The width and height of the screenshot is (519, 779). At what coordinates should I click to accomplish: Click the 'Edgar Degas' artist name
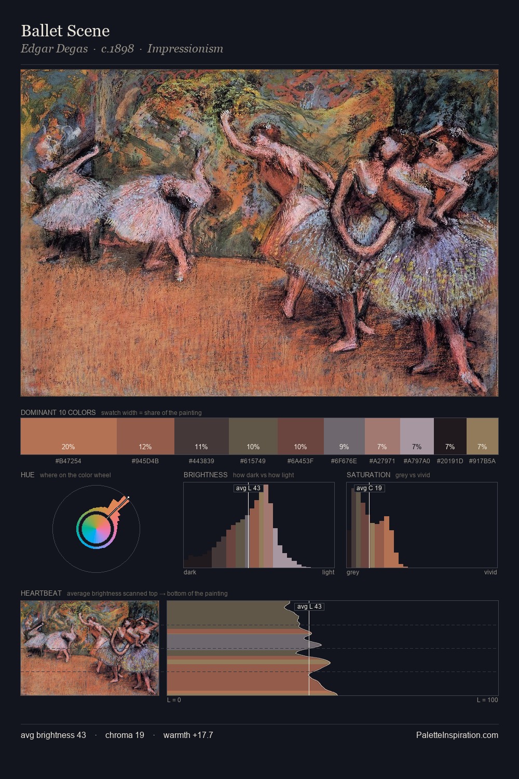[x=54, y=49]
